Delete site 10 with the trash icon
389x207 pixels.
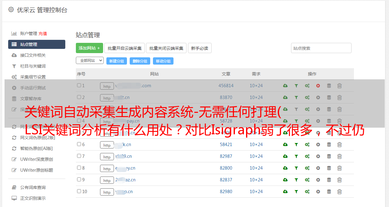click(x=339, y=192)
